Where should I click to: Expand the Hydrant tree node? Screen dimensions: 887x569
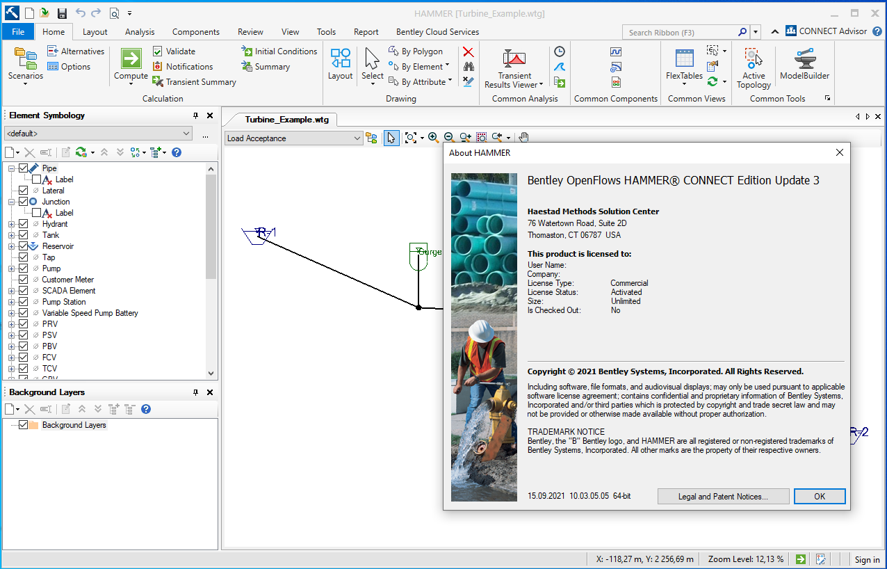(12, 224)
